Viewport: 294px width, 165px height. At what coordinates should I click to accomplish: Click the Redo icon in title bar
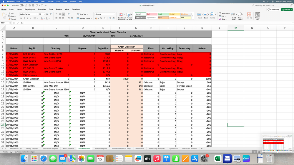click(x=42, y=5)
